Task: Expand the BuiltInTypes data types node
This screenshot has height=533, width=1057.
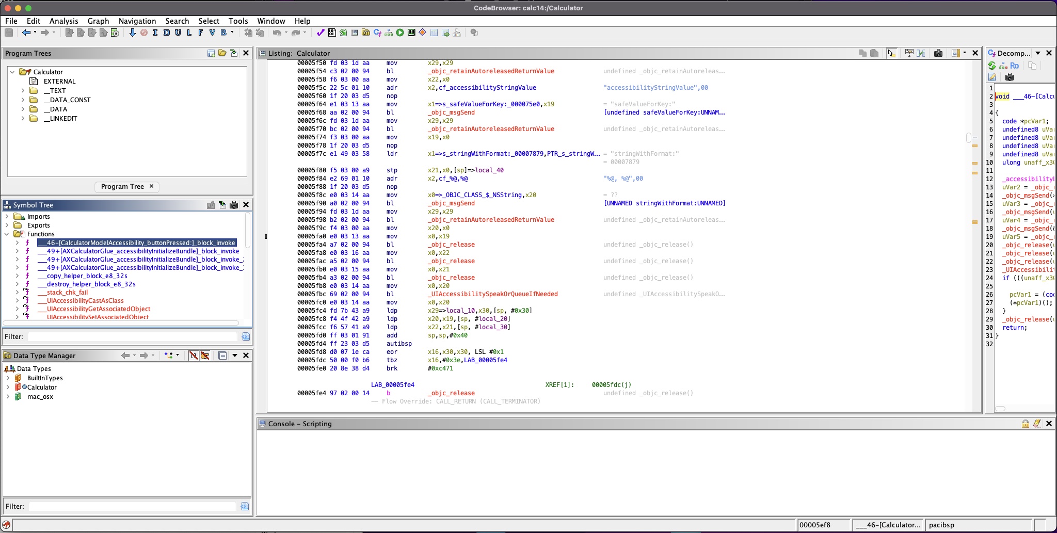Action: (8, 378)
